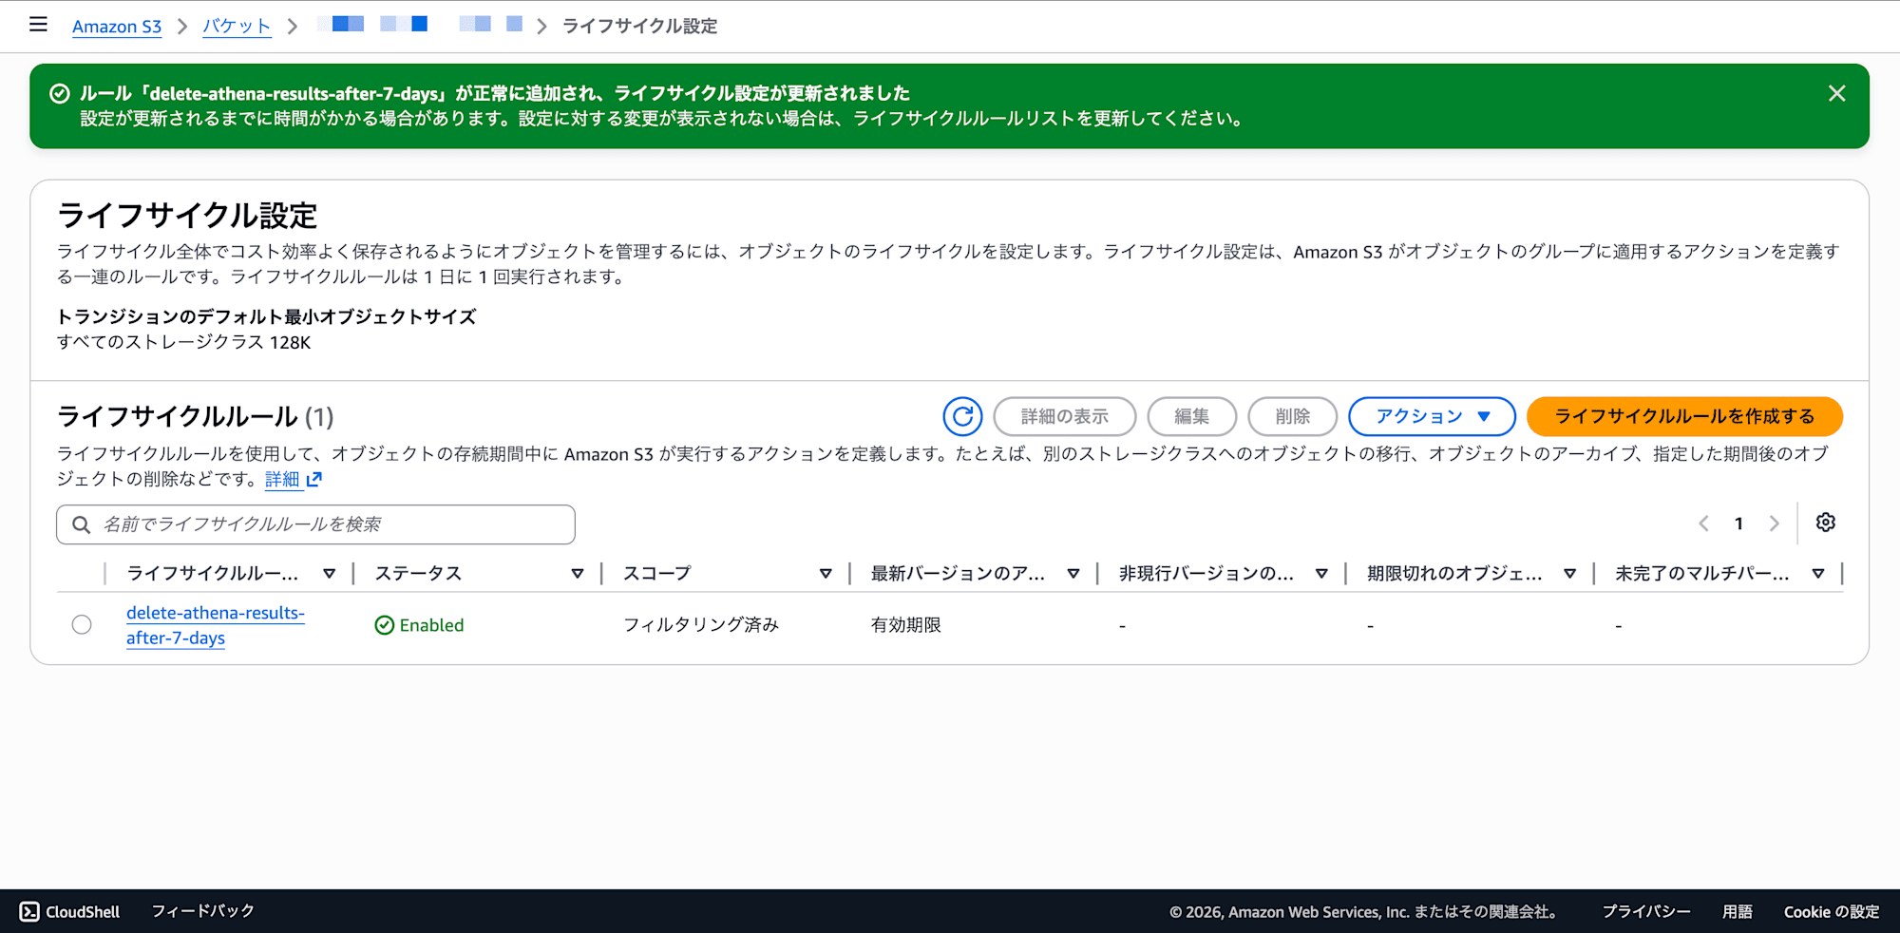Image resolution: width=1900 pixels, height=933 pixels.
Task: Open the アクション dropdown menu
Action: click(1432, 416)
